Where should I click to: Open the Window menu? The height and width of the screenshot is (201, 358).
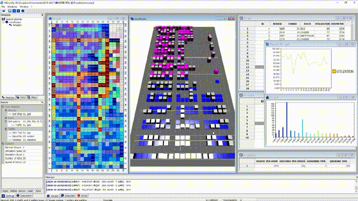pyautogui.click(x=24, y=7)
